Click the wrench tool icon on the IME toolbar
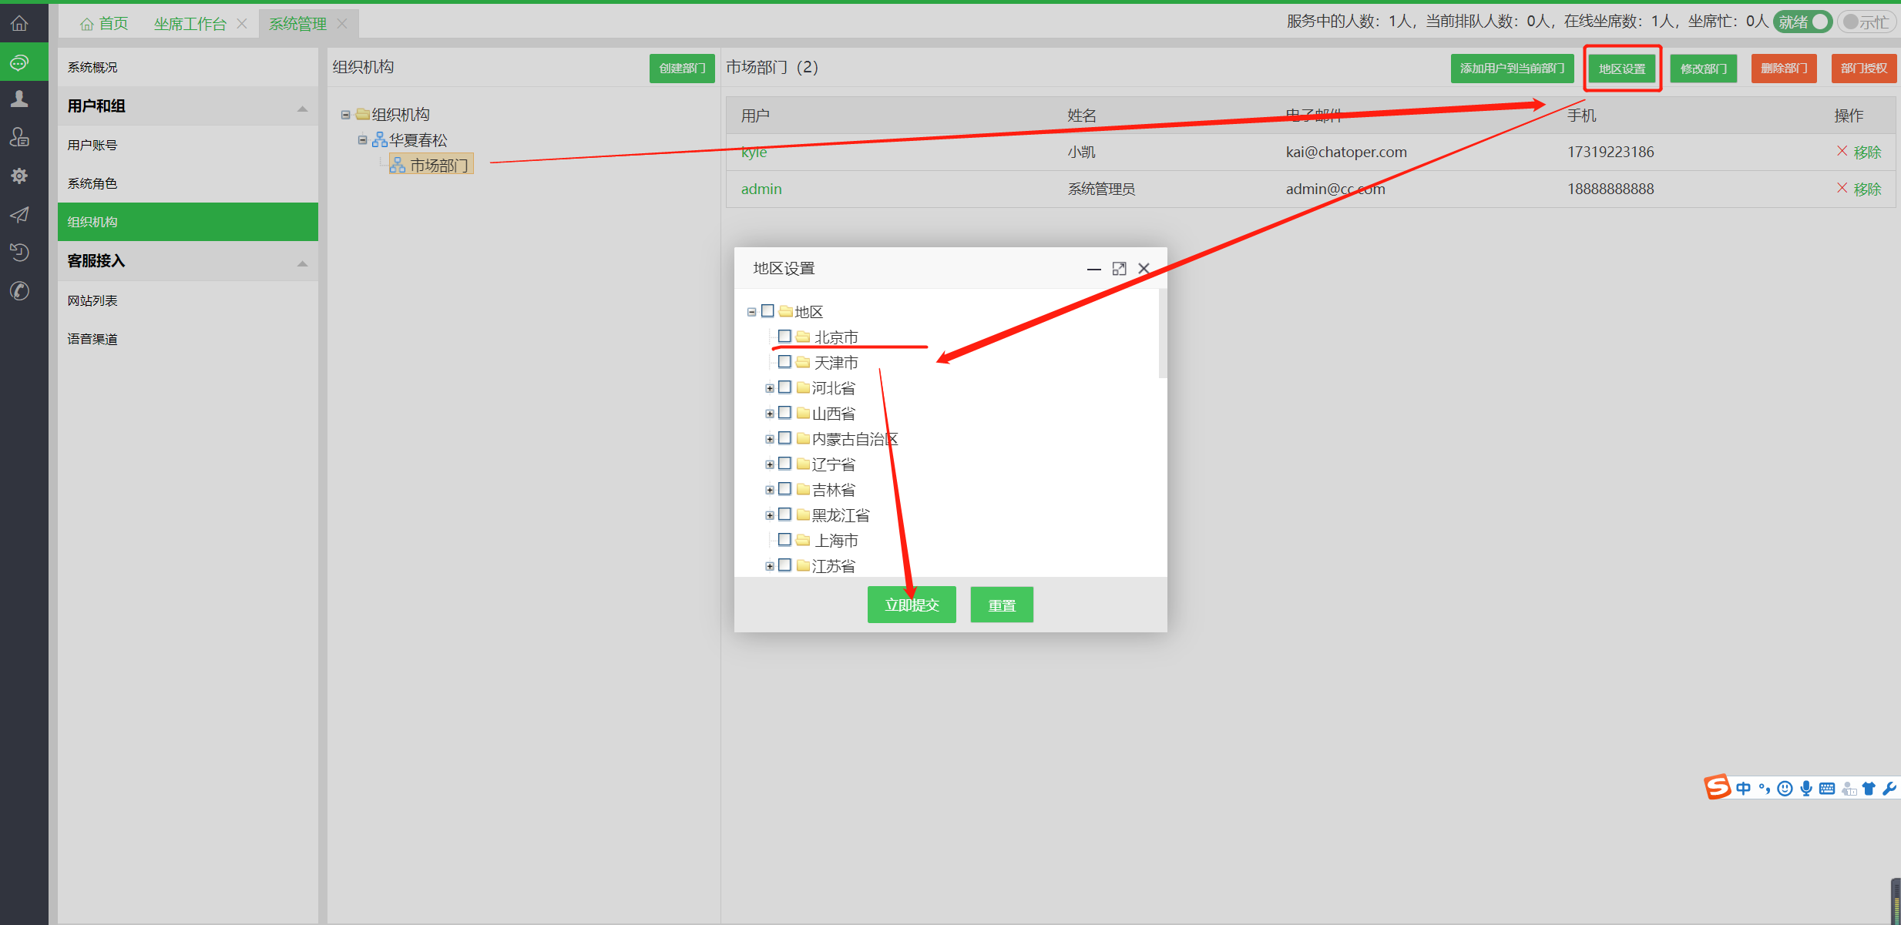The height and width of the screenshot is (925, 1901). pyautogui.click(x=1889, y=788)
